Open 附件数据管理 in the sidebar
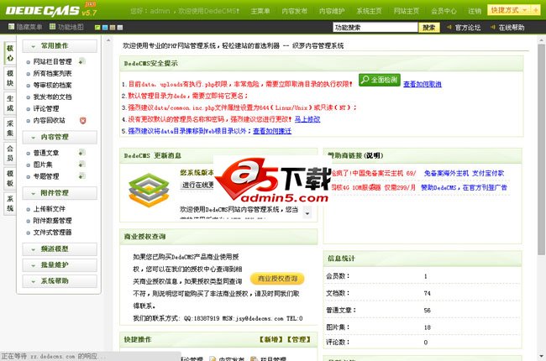The width and height of the screenshot is (546, 361). [52, 221]
